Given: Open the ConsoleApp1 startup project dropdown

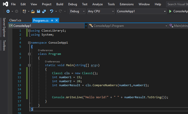Looking at the screenshot, I should [x=141, y=11].
